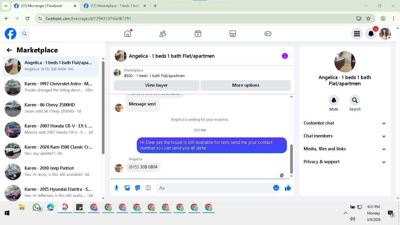Image resolution: width=400 pixels, height=225 pixels.
Task: Open the account profile picture menu
Action: pos(385,34)
